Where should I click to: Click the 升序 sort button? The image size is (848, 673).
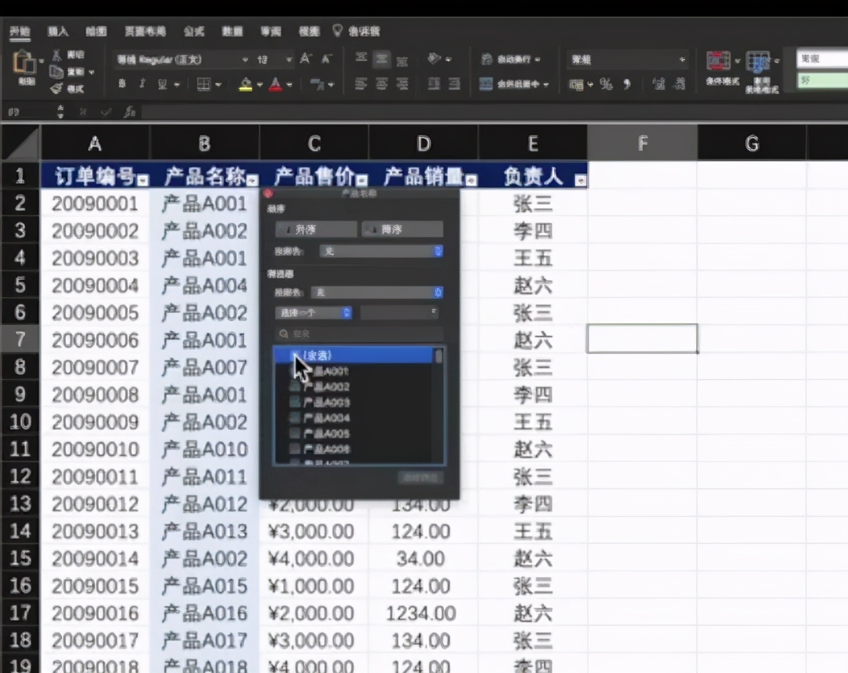pos(316,229)
